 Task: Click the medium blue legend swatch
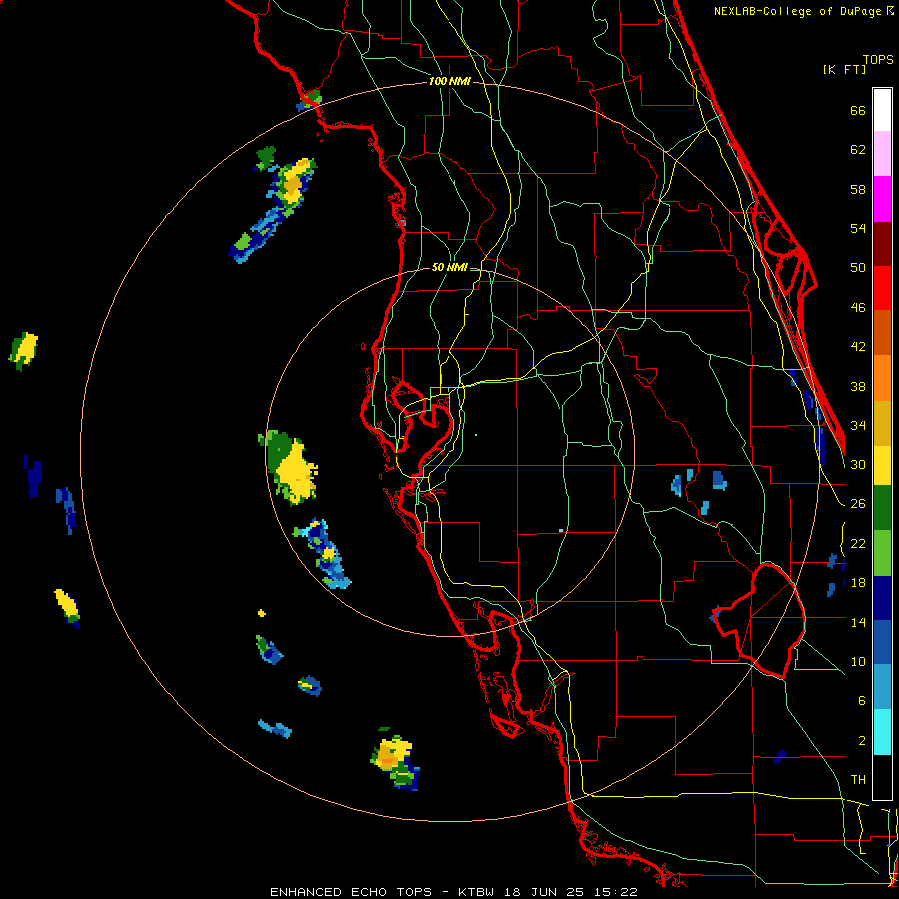click(882, 643)
